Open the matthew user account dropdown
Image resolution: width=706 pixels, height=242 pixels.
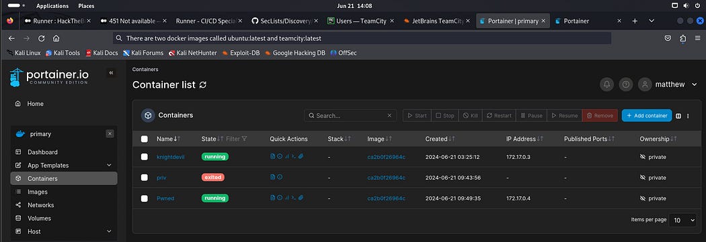[670, 84]
